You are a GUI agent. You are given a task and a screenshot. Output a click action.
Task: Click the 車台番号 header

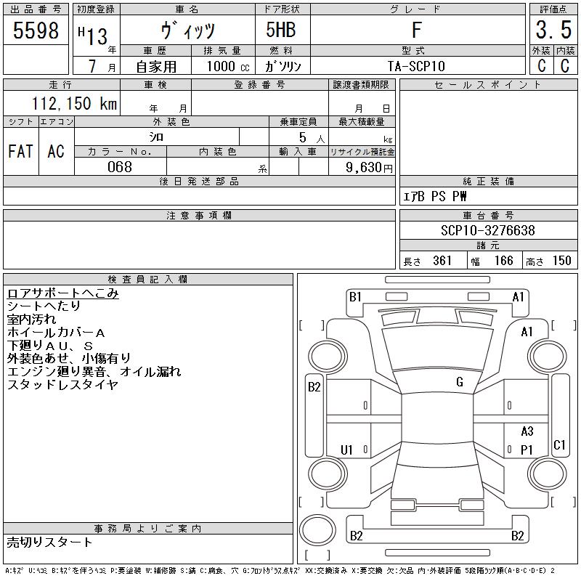488,215
